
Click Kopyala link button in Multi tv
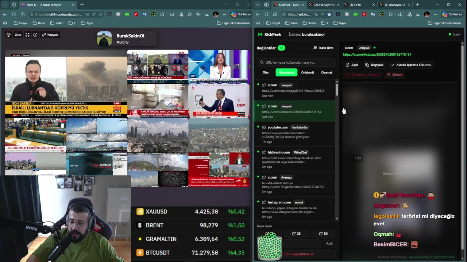tap(50, 35)
